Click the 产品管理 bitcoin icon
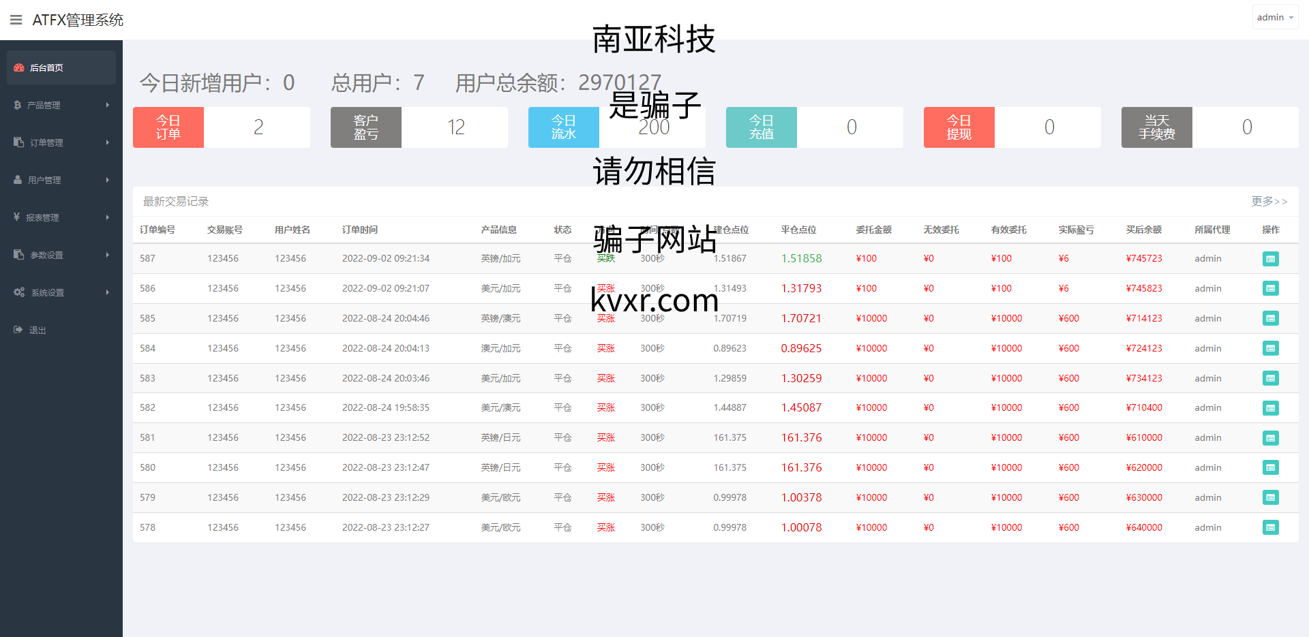 (x=18, y=105)
